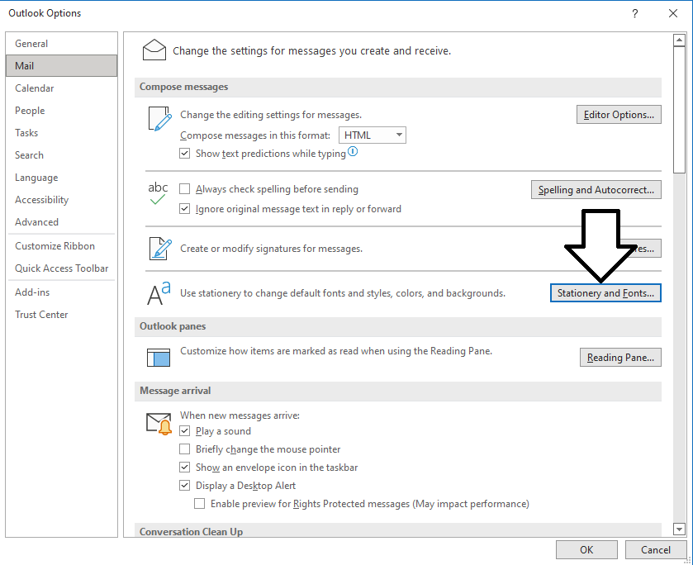This screenshot has height=565, width=693.
Task: Enable Briefly change the mouse pointer
Action: 184,449
